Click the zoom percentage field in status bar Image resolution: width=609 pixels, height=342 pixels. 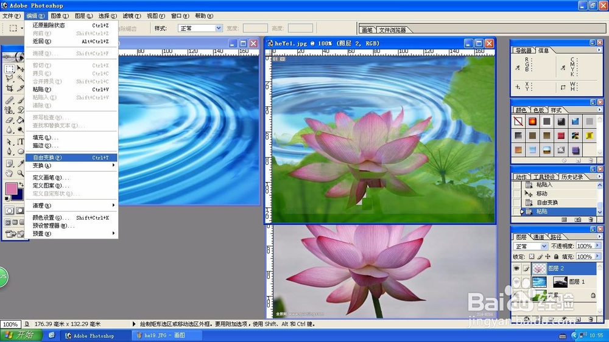[10, 324]
